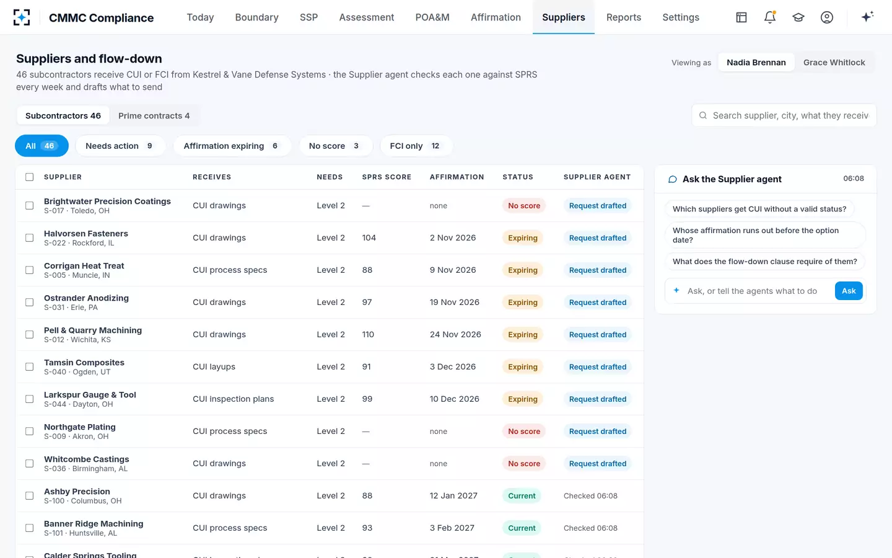This screenshot has height=558, width=892.
Task: Check the Tamsin Composites row checkbox
Action: [x=29, y=367]
